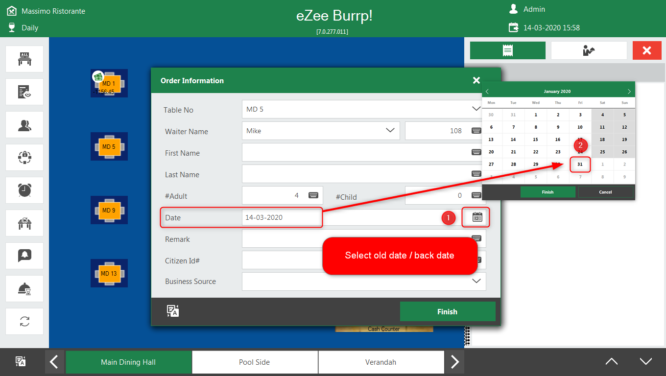Show next floor areas with right arrow
This screenshot has height=376, width=666.
454,362
